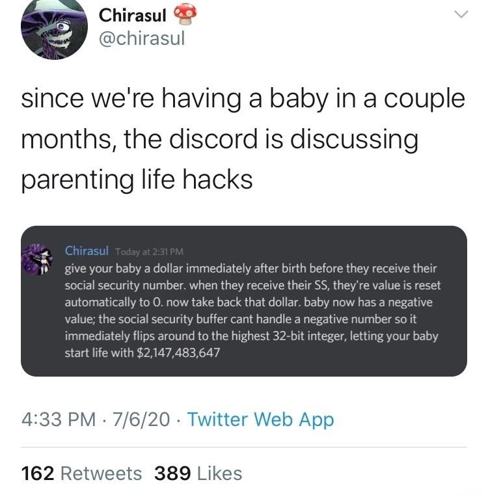Click the "since we're having a baby" line
Image resolution: width=488 pixels, height=495 pixels.
[243, 100]
